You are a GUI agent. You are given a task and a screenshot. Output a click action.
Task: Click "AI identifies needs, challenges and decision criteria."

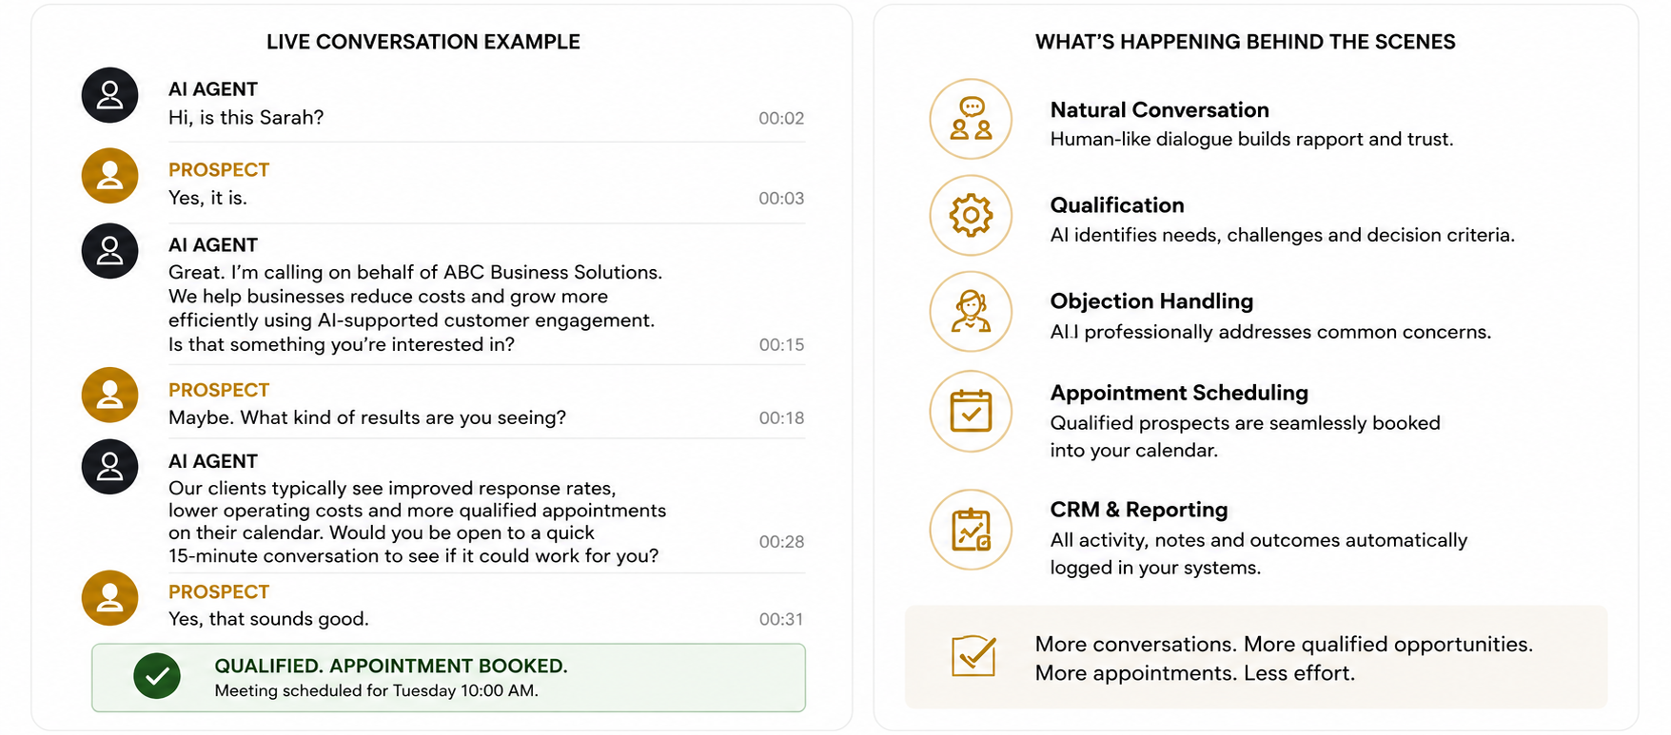tap(1282, 235)
